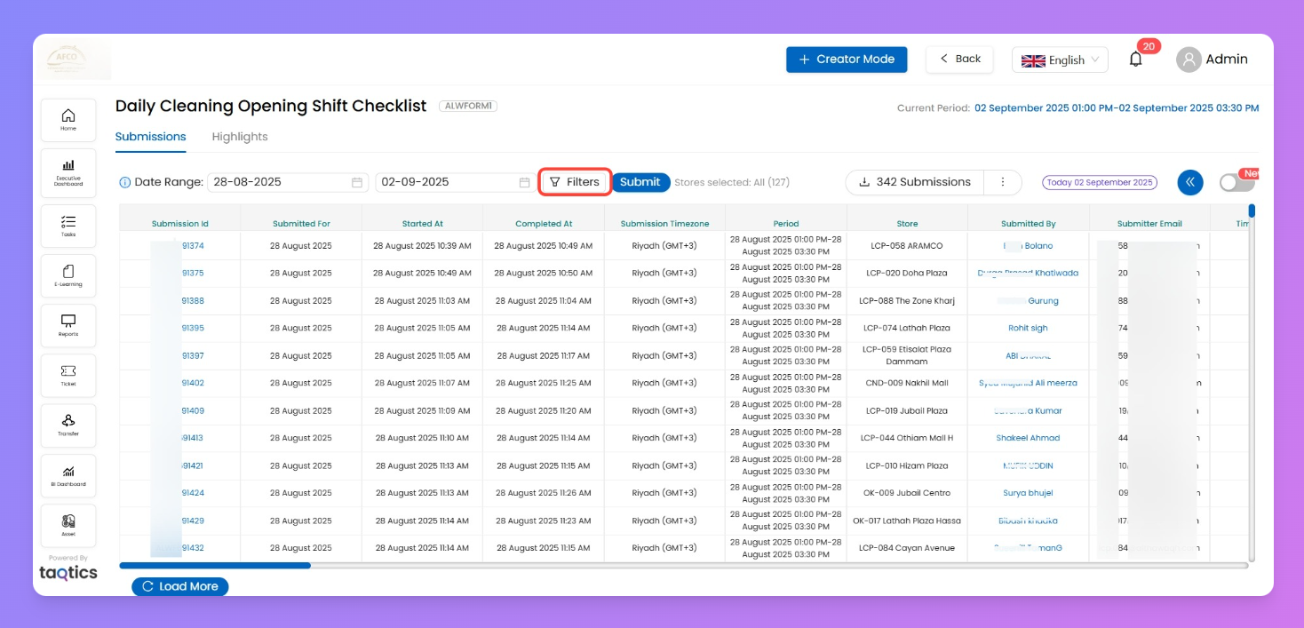Open E-Learning sidebar item
Screen dimensions: 1304x628
68,276
